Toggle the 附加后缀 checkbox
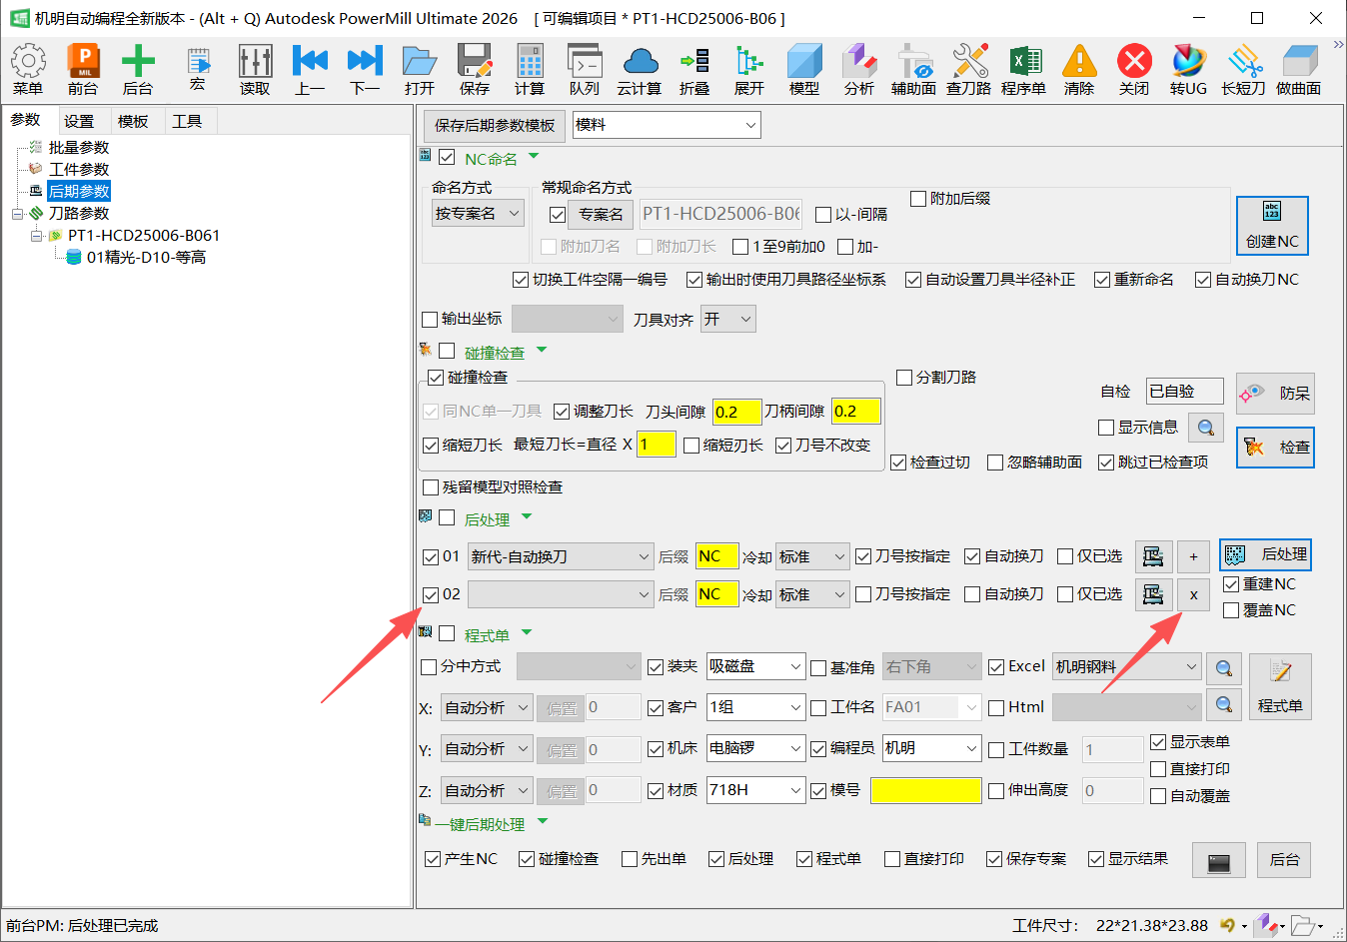This screenshot has height=942, width=1347. (x=919, y=199)
